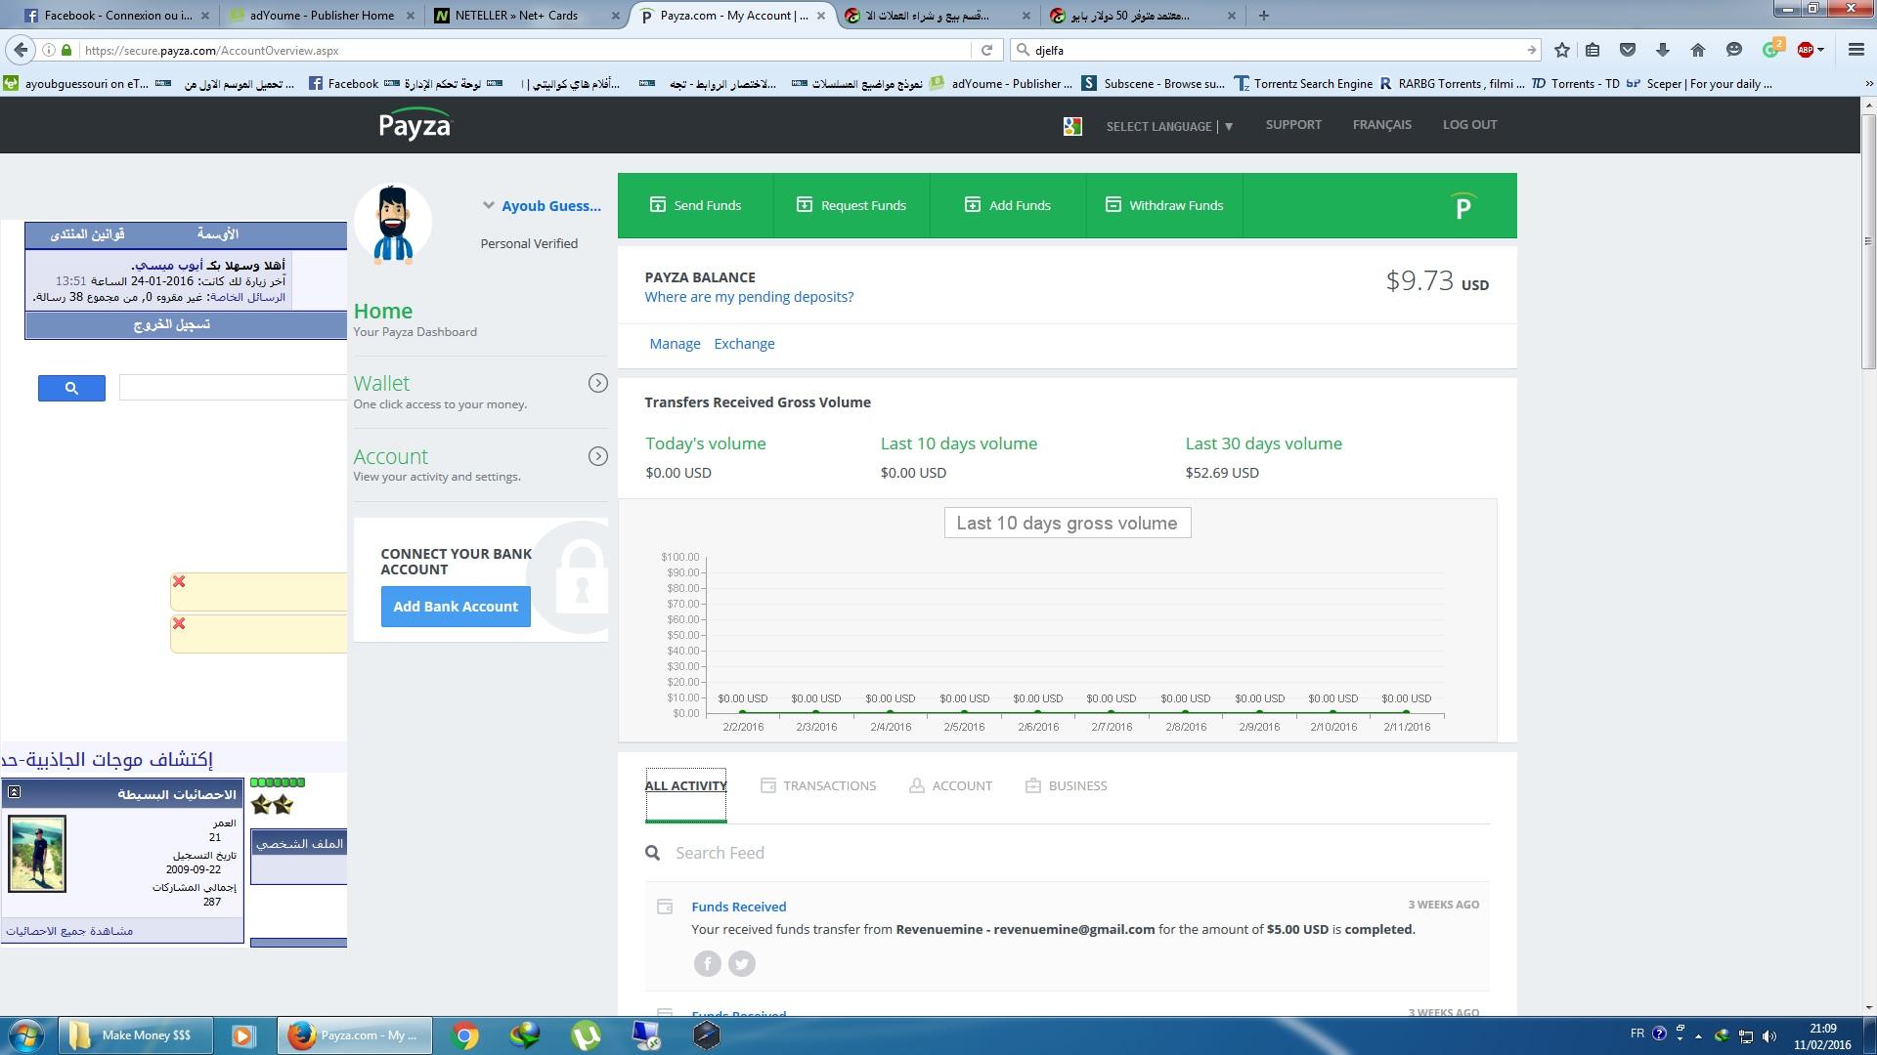This screenshot has height=1055, width=1877.
Task: Switch to Facebook Connexion browser tab
Action: click(116, 16)
